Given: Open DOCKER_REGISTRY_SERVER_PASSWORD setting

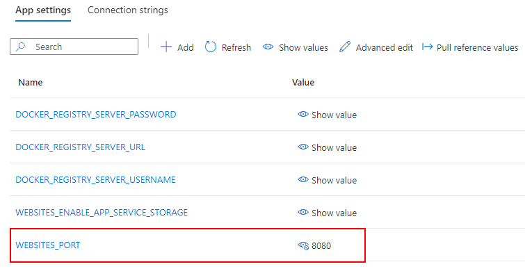Looking at the screenshot, I should [96, 115].
